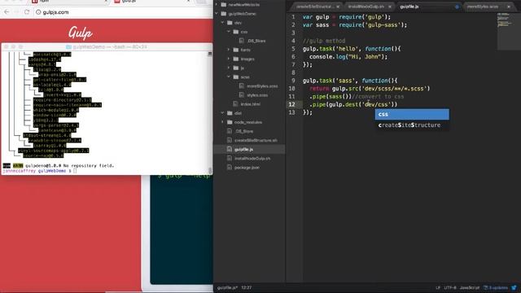The image size is (521, 293).
Task: Select gulpfile.js in the tree view
Action: [243, 150]
